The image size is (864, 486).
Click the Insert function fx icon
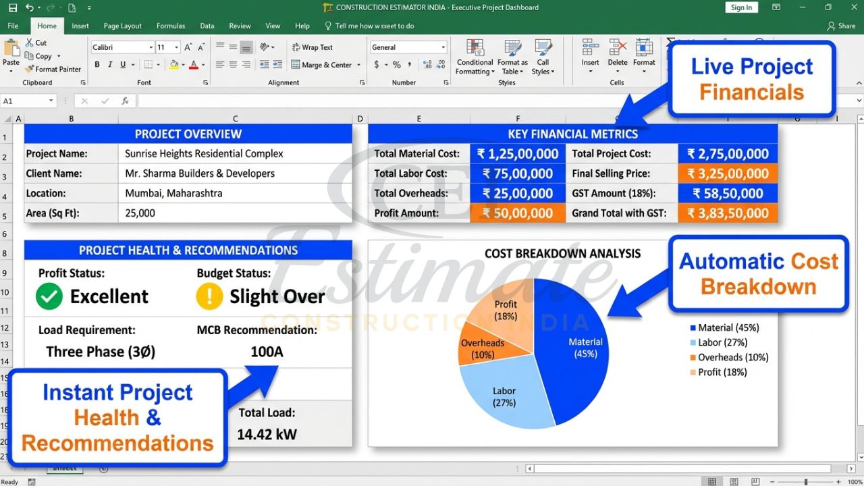[x=125, y=101]
